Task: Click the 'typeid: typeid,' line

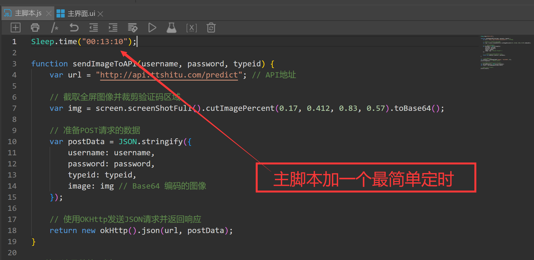Action: [x=102, y=175]
